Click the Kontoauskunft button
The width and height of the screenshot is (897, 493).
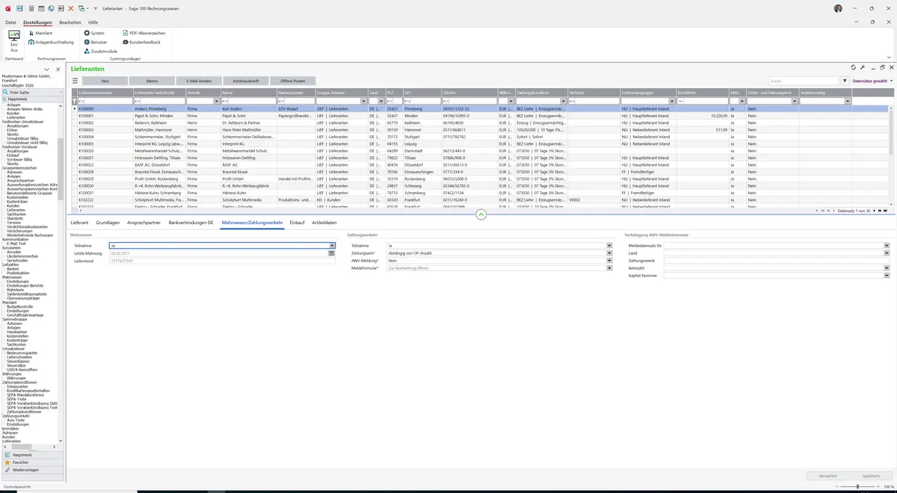246,81
